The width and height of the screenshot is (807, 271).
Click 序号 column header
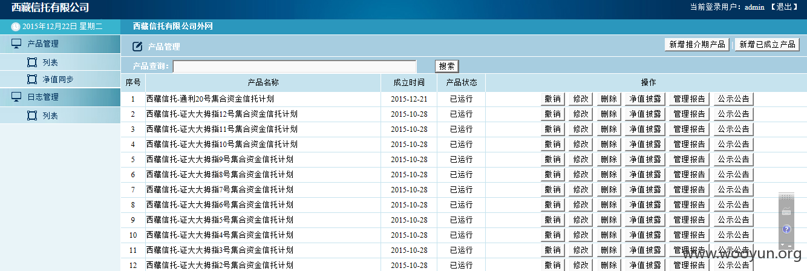[133, 82]
